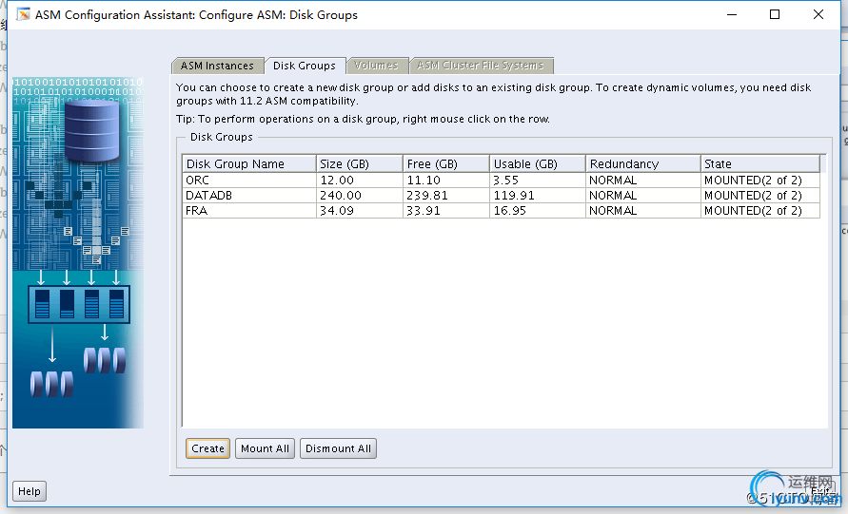Click the NORMAL redundancy cell for DATADB

pyautogui.click(x=643, y=195)
